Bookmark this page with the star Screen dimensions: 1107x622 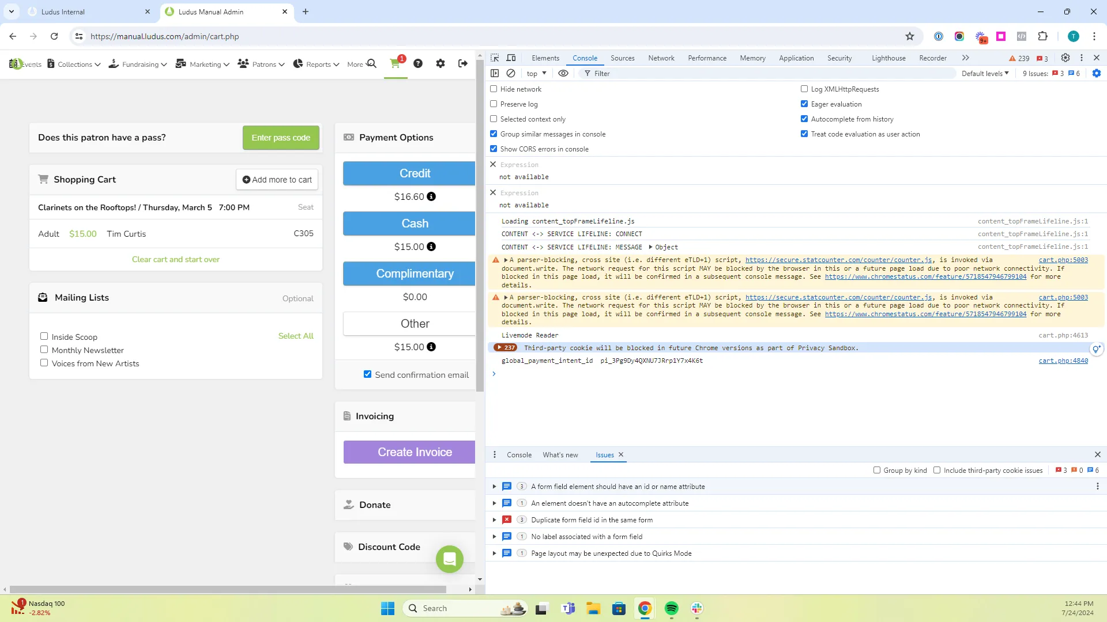pyautogui.click(x=910, y=36)
